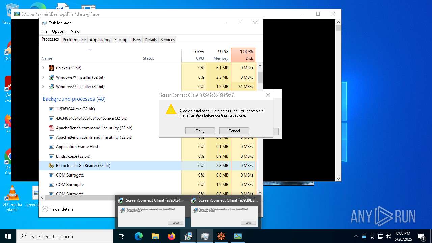This screenshot has width=432, height=243.
Task: Click the Background processes (48) header
Action: click(74, 99)
